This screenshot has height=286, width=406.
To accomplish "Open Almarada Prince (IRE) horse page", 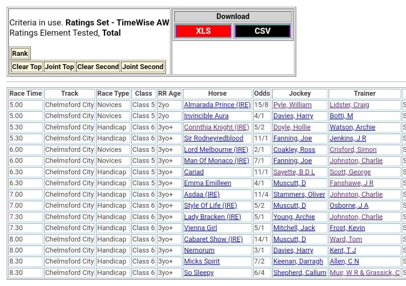I will [217, 105].
